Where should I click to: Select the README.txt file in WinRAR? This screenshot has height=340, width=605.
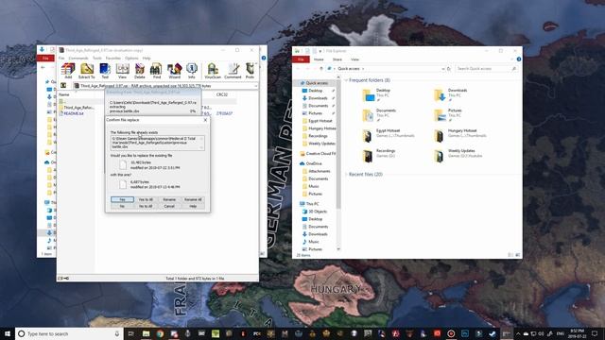74,113
